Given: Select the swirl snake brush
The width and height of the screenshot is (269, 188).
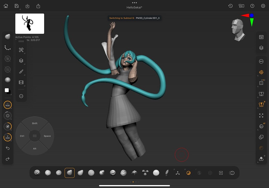Looking at the screenshot, I should [x=37, y=173].
